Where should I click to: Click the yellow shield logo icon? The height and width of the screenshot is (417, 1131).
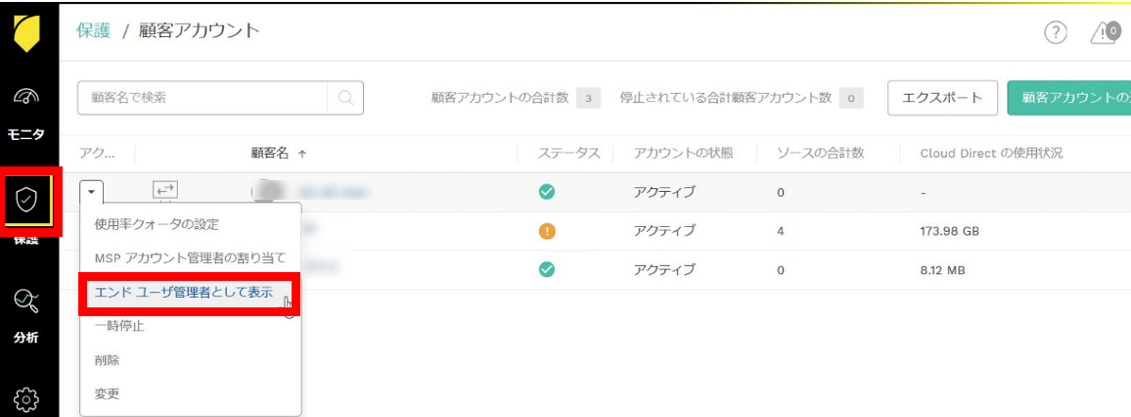(x=26, y=34)
